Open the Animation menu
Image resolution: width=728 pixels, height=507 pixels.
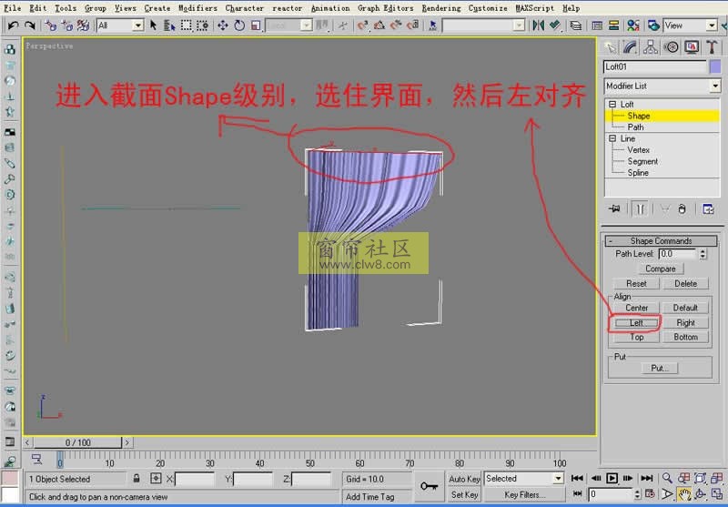coord(330,8)
